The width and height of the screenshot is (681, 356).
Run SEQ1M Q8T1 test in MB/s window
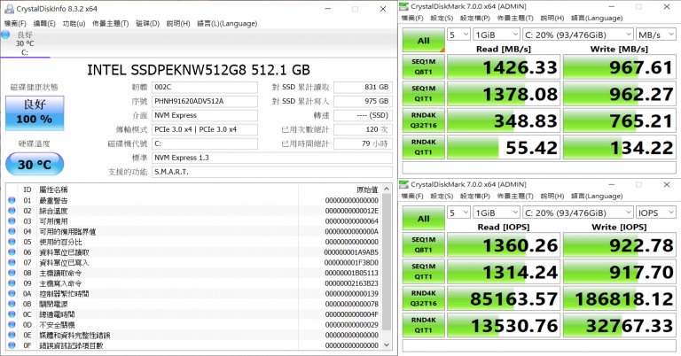point(424,67)
